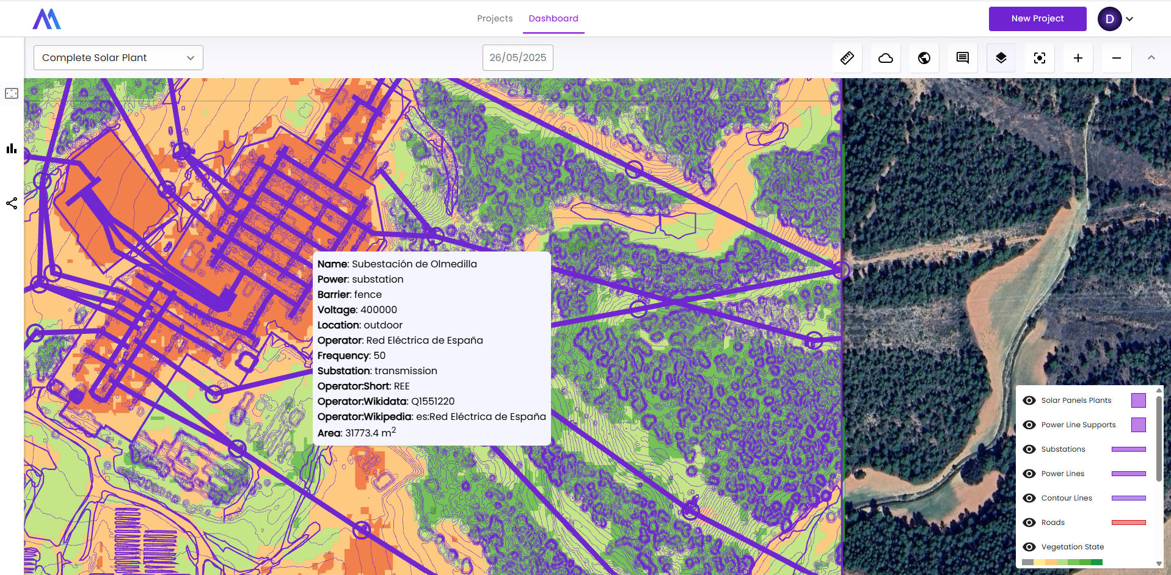Click the cloud icon in toolbar
Image resolution: width=1171 pixels, height=575 pixels.
tap(886, 58)
